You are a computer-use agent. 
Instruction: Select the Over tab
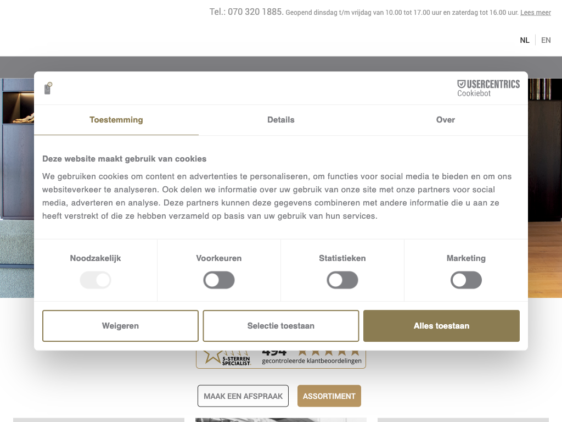pyautogui.click(x=445, y=120)
